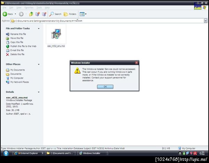Click the Move To toolbar icon
Image resolution: width=209 pixels, height=163 pixels.
(x=38, y=14)
